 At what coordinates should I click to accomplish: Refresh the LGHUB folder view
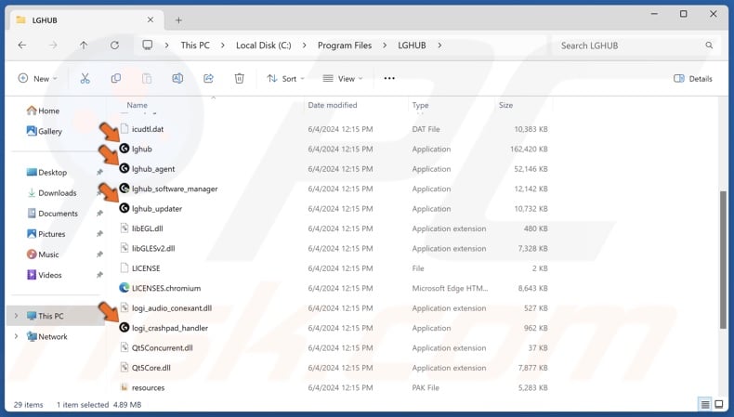[x=114, y=46]
